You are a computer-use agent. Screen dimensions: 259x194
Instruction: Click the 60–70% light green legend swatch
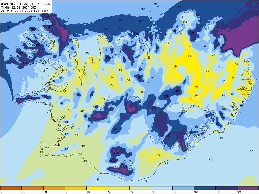point(140,188)
